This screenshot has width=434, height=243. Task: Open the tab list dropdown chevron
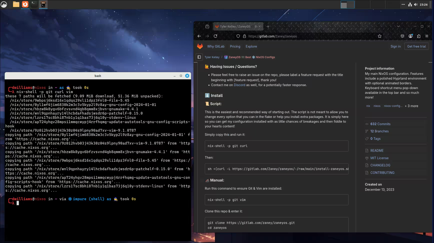tap(398, 26)
